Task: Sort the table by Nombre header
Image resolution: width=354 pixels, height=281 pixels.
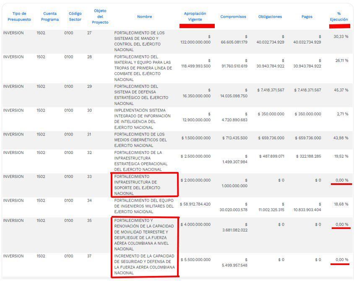Action: coord(144,17)
